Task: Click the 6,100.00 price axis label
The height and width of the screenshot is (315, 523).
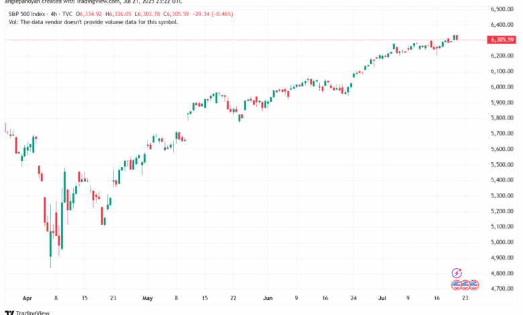Action: click(x=502, y=71)
